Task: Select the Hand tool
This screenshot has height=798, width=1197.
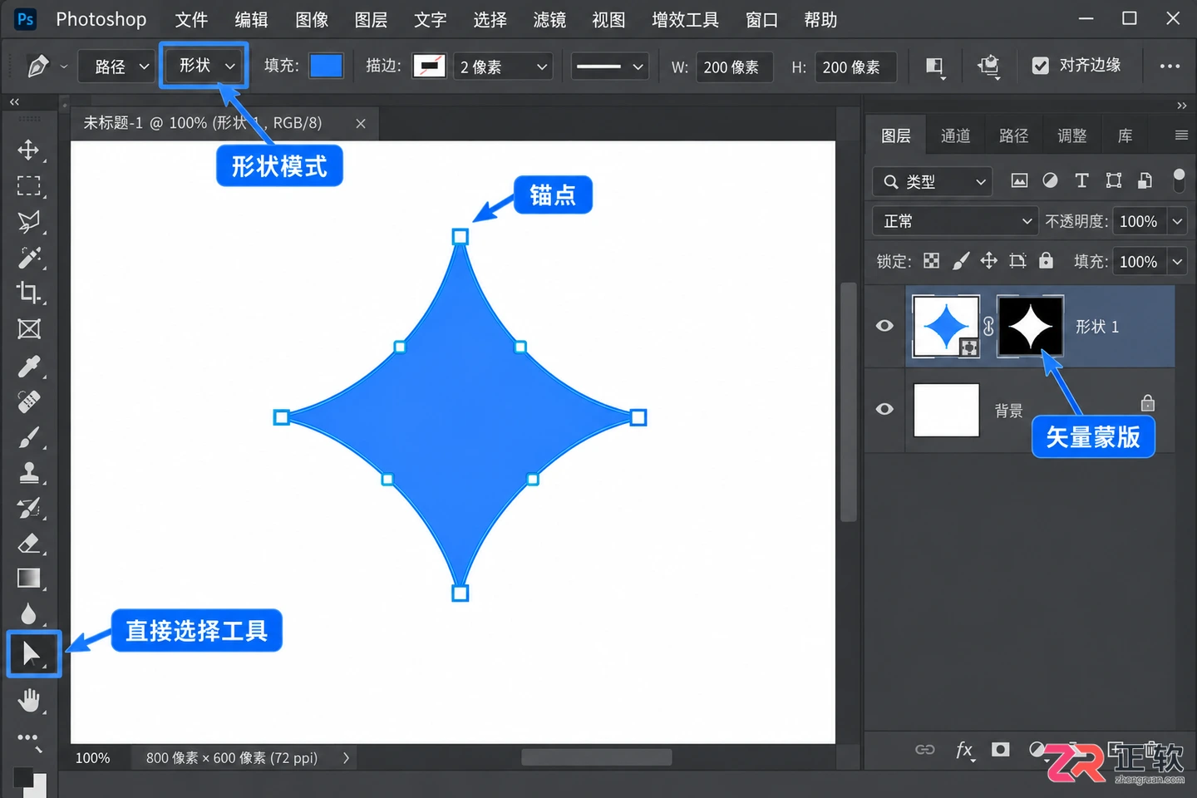Action: click(29, 701)
